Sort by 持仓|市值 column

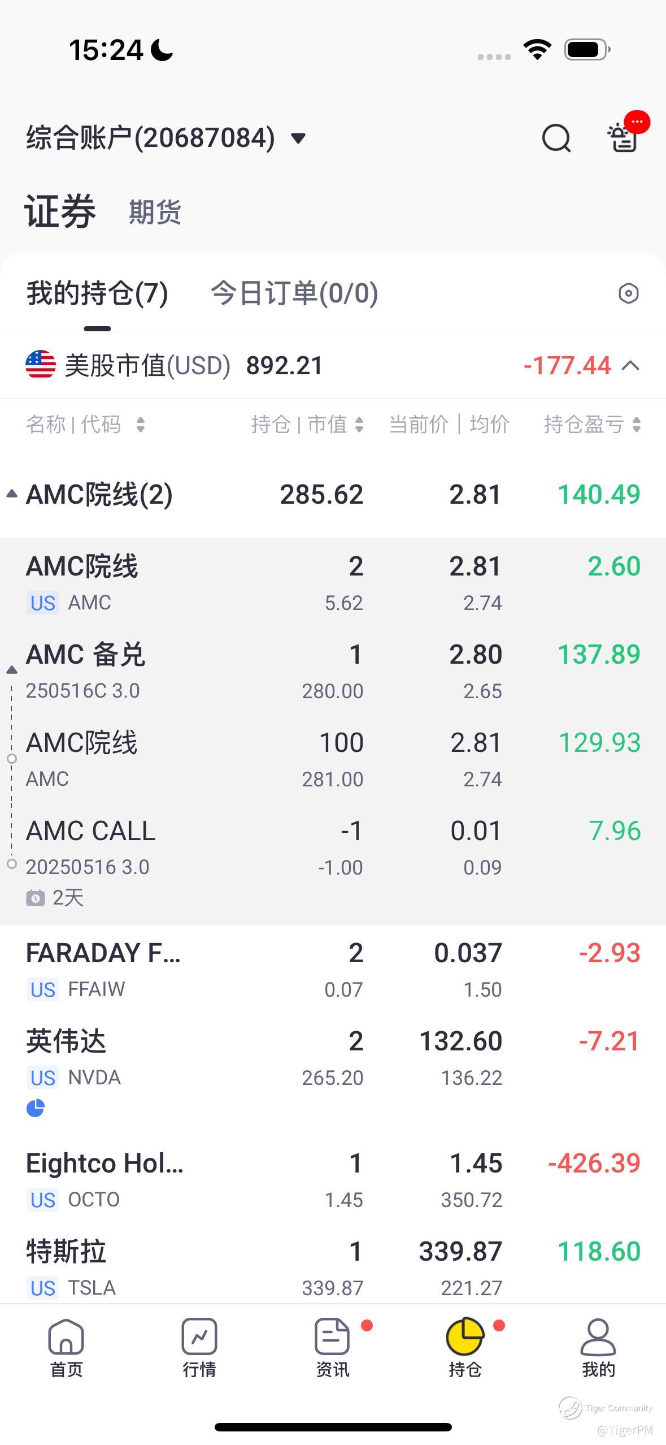[x=307, y=424]
